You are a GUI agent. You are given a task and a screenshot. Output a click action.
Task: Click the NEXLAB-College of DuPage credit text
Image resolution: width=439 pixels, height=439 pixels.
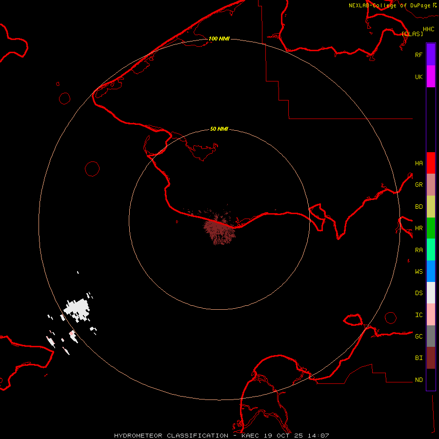tap(389, 5)
